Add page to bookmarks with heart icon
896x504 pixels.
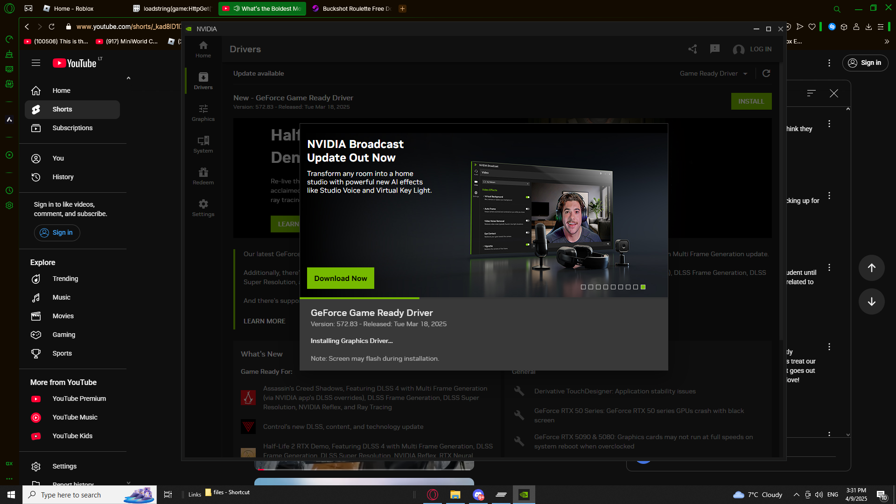812,27
